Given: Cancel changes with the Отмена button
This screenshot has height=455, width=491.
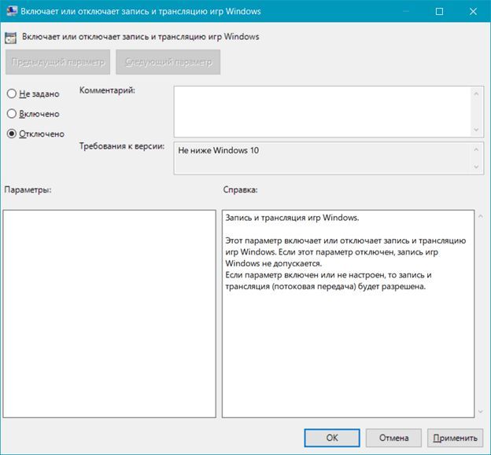Looking at the screenshot, I should pyautogui.click(x=393, y=438).
